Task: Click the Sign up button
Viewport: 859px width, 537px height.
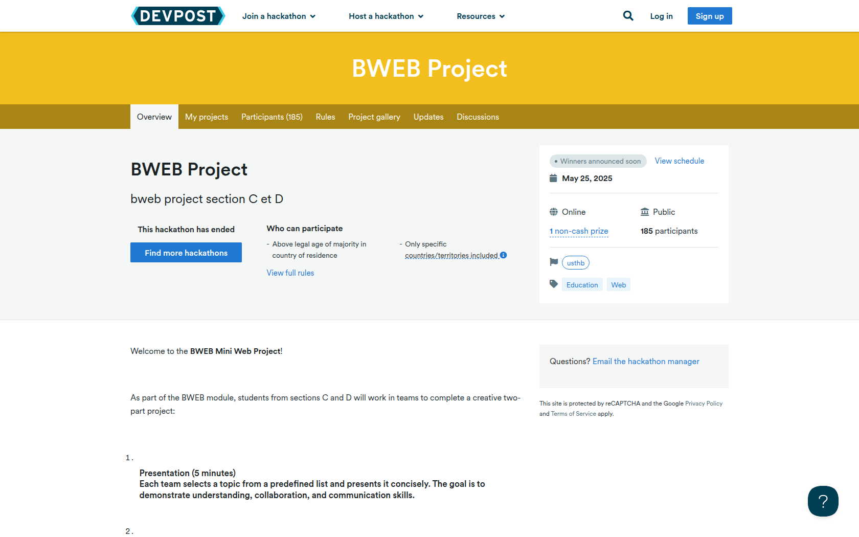Action: point(709,16)
